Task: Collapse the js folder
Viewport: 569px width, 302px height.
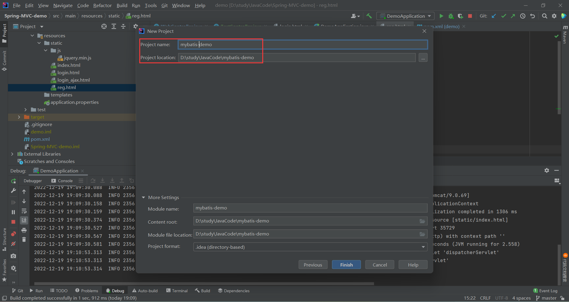Action: (46, 51)
